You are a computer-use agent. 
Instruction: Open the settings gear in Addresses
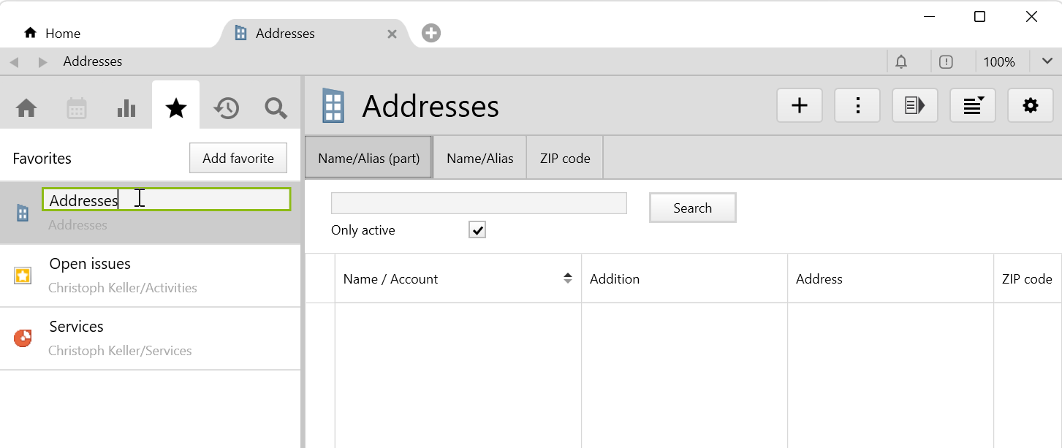pyautogui.click(x=1030, y=106)
